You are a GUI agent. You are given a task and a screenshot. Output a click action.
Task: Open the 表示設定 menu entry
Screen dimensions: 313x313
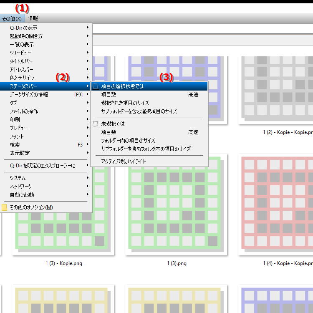click(46, 153)
